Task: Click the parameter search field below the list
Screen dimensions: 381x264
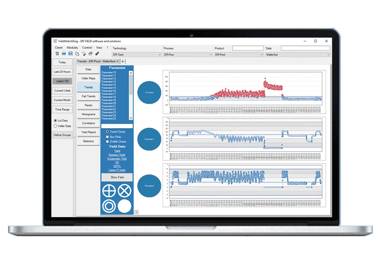Action: (117, 126)
